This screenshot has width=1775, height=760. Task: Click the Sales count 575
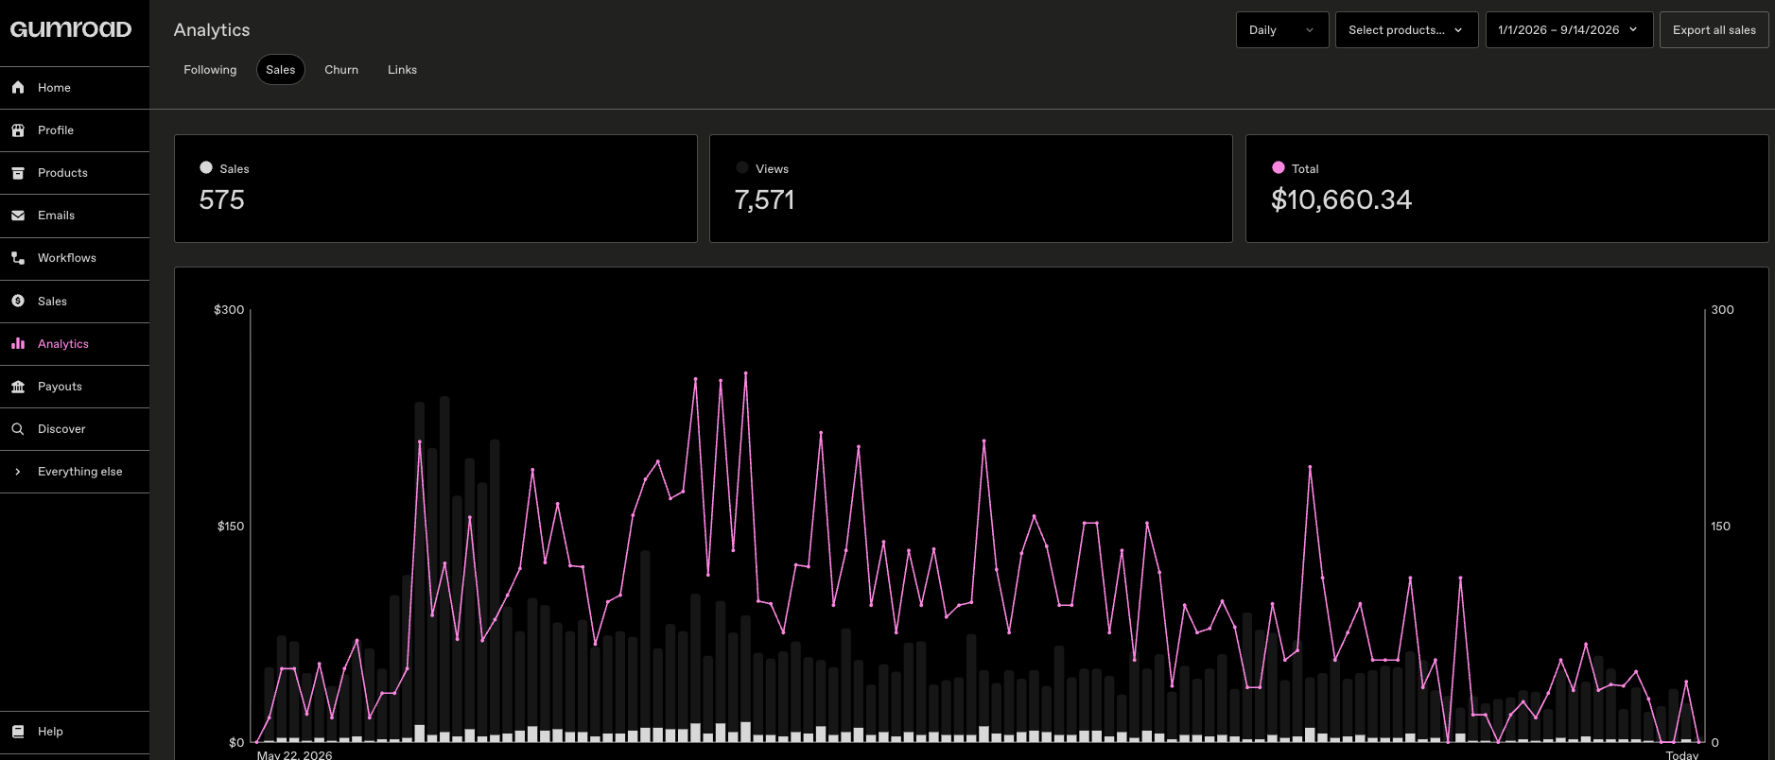tap(222, 200)
